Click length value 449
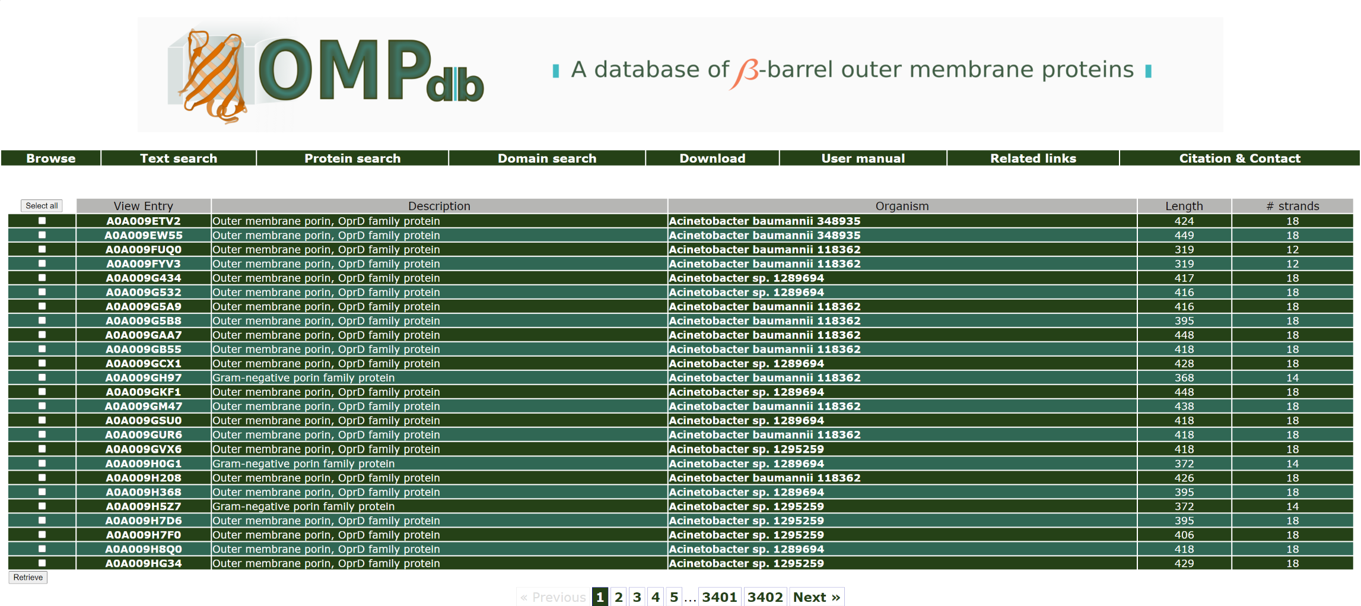This screenshot has width=1361, height=606. [1184, 235]
